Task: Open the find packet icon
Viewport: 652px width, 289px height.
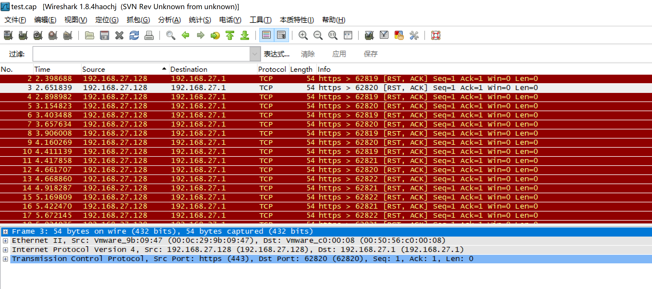Action: click(170, 35)
